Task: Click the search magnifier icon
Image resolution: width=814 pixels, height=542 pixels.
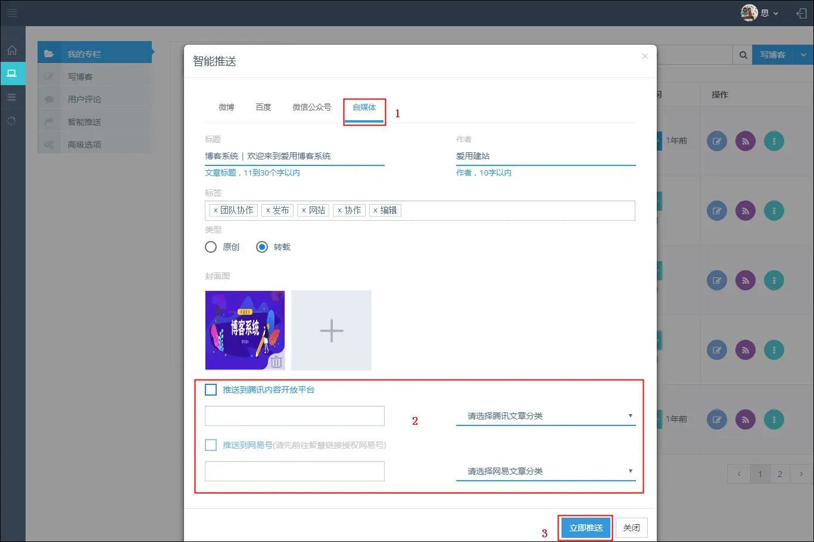Action: click(743, 55)
